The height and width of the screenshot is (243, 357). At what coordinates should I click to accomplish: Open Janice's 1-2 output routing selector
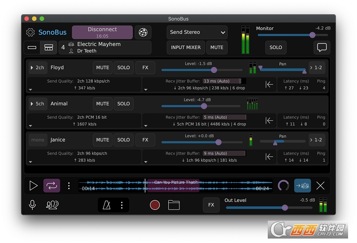click(317, 140)
